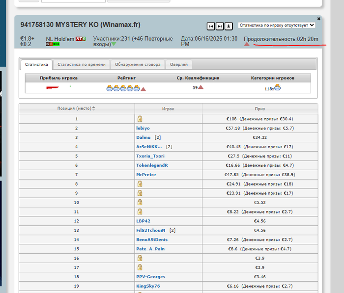Open the Обнаружение сговора tab
Screen dimensions: 344x293
(138, 64)
